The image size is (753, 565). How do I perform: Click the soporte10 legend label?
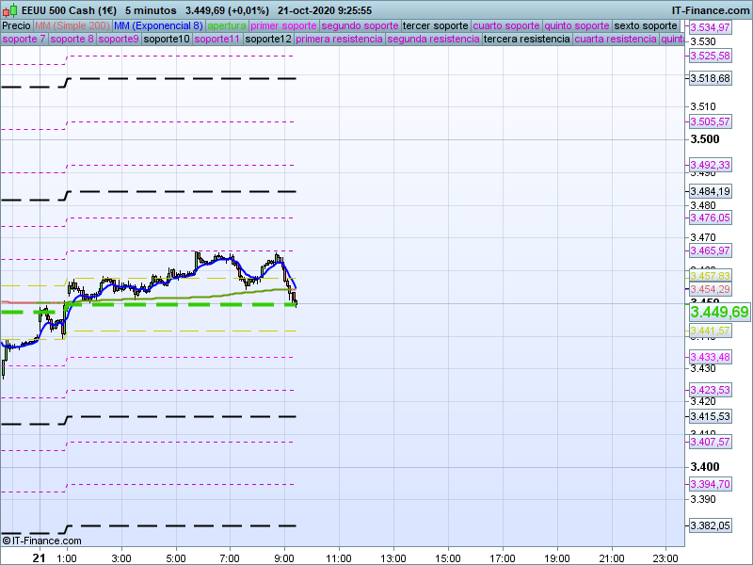tap(168, 40)
